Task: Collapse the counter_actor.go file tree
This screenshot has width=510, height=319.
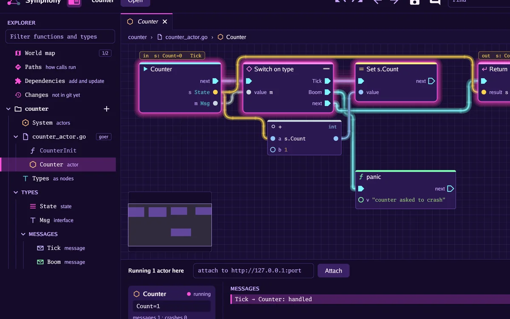Action: [16, 137]
